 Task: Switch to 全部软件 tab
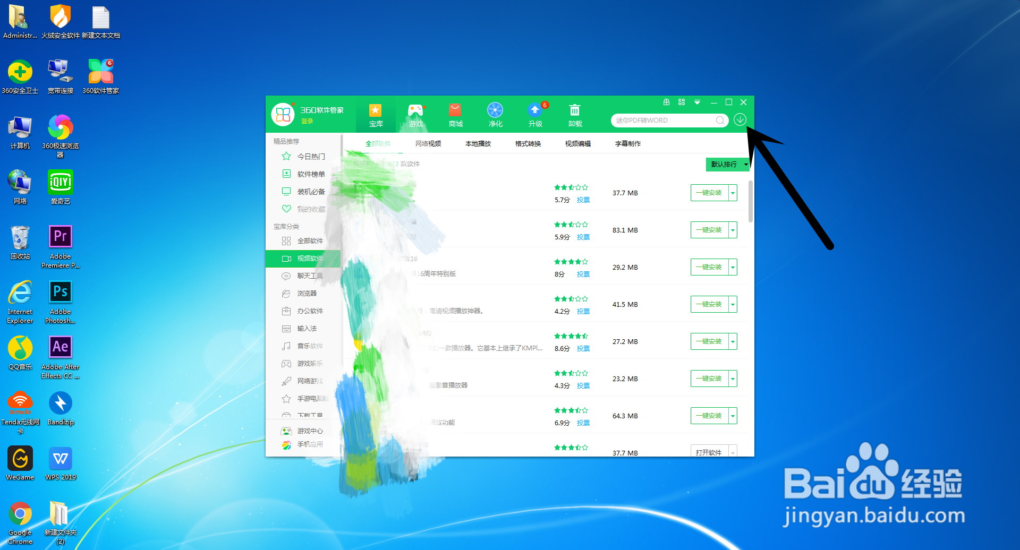(378, 144)
